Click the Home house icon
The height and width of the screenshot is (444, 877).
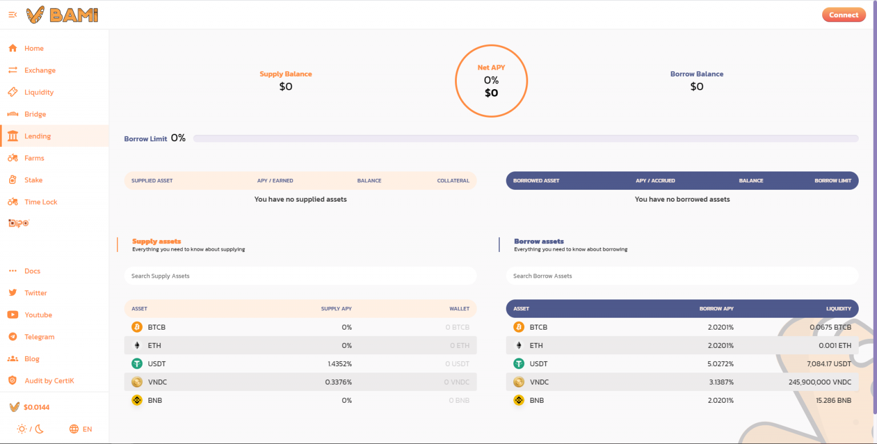pyautogui.click(x=13, y=49)
